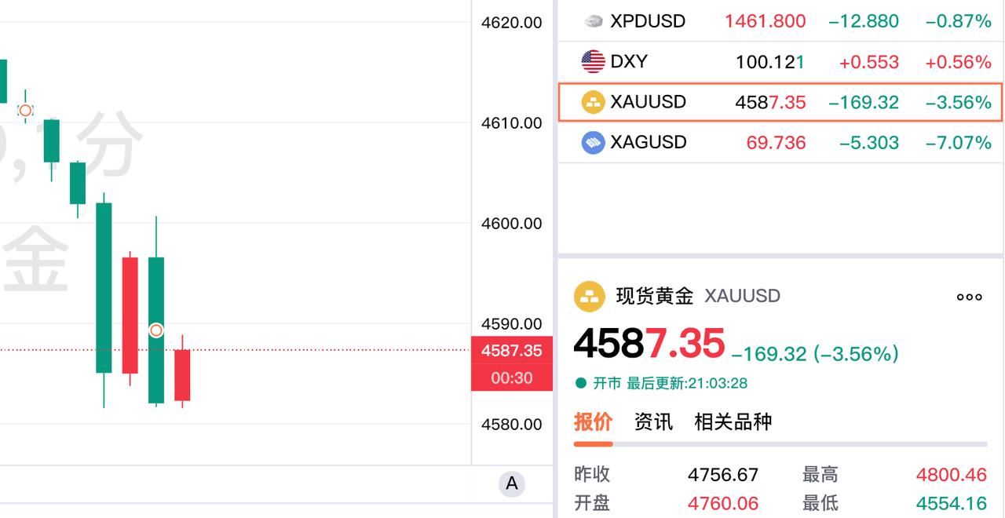Screen dimensions: 1005x518
Task: Open the 相关品种 tab
Action: (733, 421)
